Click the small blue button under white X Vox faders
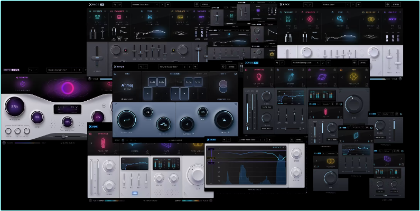This screenshot has width=420, height=211. point(135,194)
